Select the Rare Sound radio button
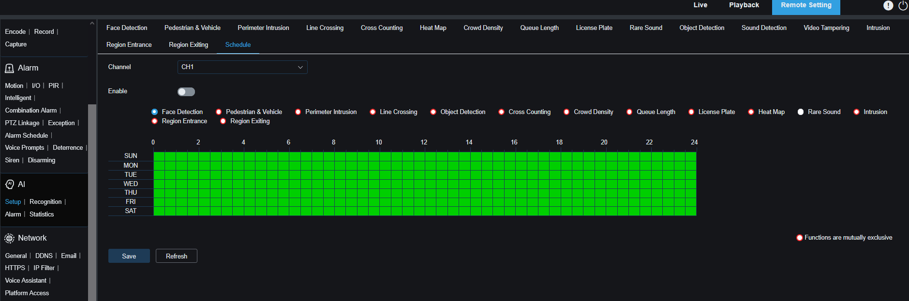Image resolution: width=909 pixels, height=301 pixels. coord(801,112)
